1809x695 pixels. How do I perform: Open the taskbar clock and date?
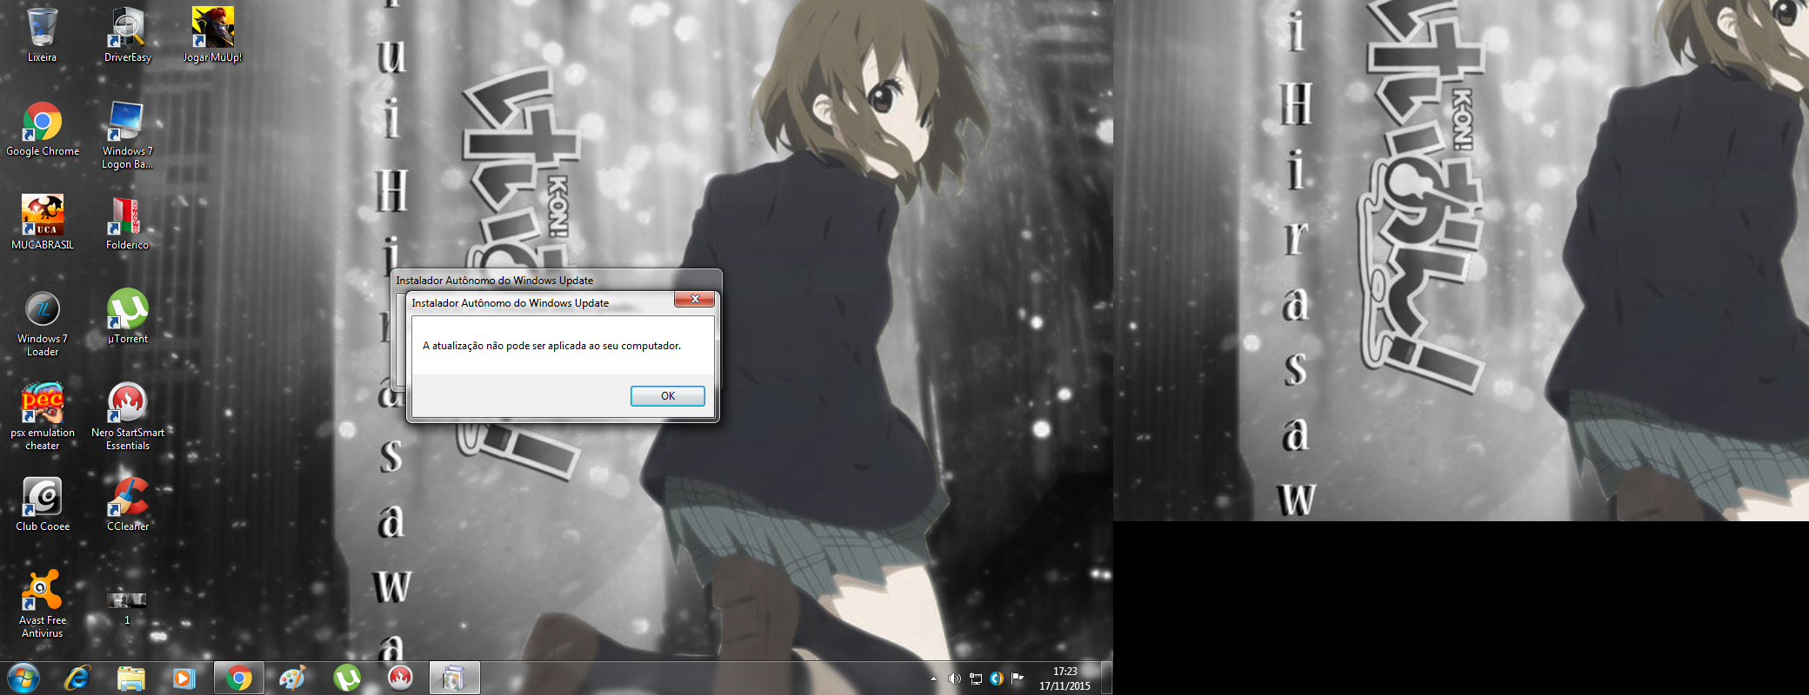(1065, 678)
